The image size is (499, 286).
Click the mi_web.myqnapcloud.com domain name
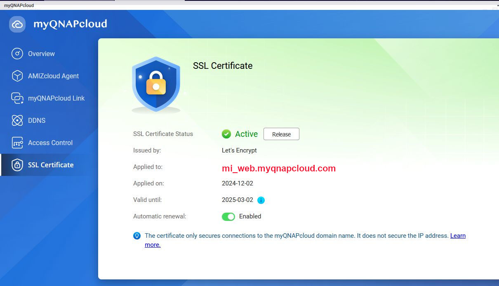click(x=279, y=168)
